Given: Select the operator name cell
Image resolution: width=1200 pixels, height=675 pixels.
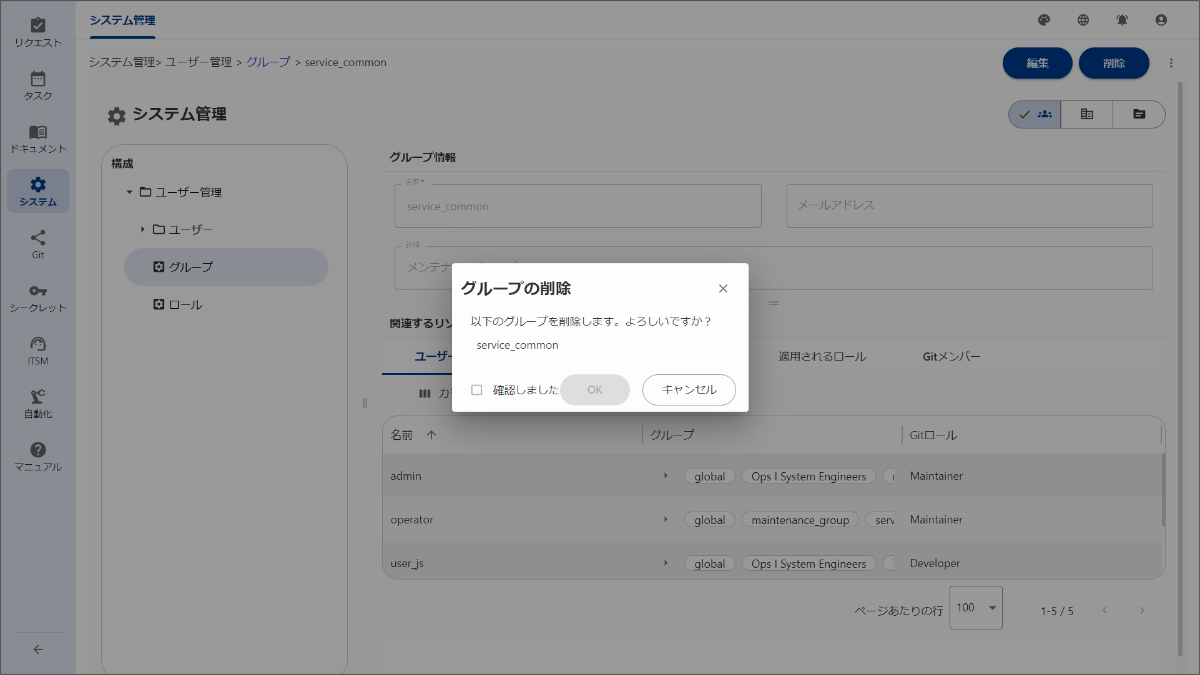Looking at the screenshot, I should [x=411, y=520].
